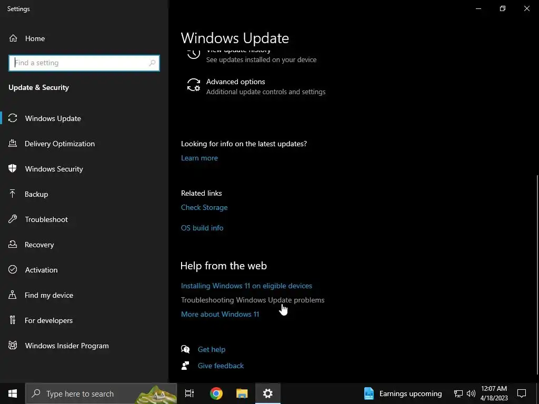
Task: Click the Activation checkmark circle icon
Action: [13, 269]
